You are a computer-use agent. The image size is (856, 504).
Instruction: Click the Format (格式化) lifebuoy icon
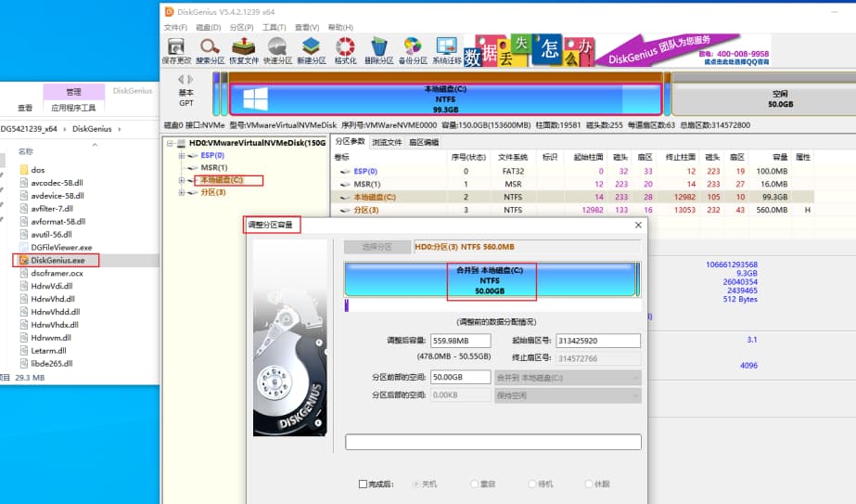(345, 51)
